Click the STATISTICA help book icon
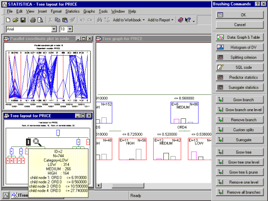This screenshot has height=201, width=268. [180, 20]
